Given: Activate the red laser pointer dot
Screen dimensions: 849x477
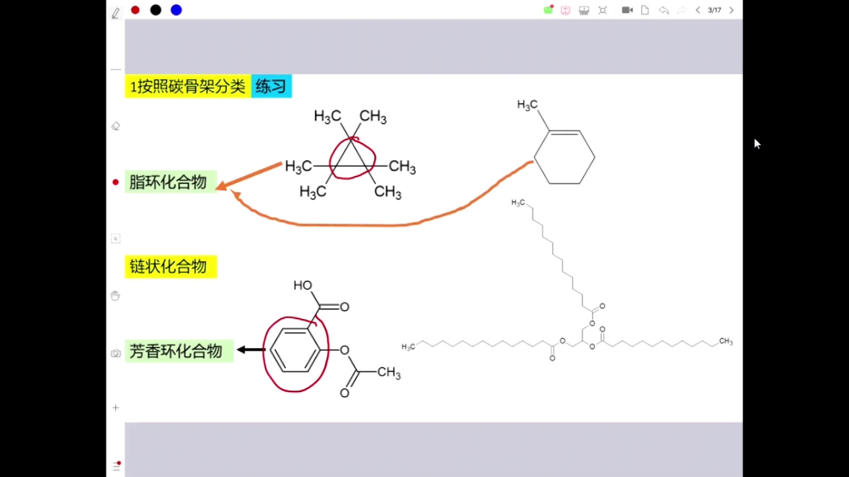Looking at the screenshot, I should [x=116, y=182].
